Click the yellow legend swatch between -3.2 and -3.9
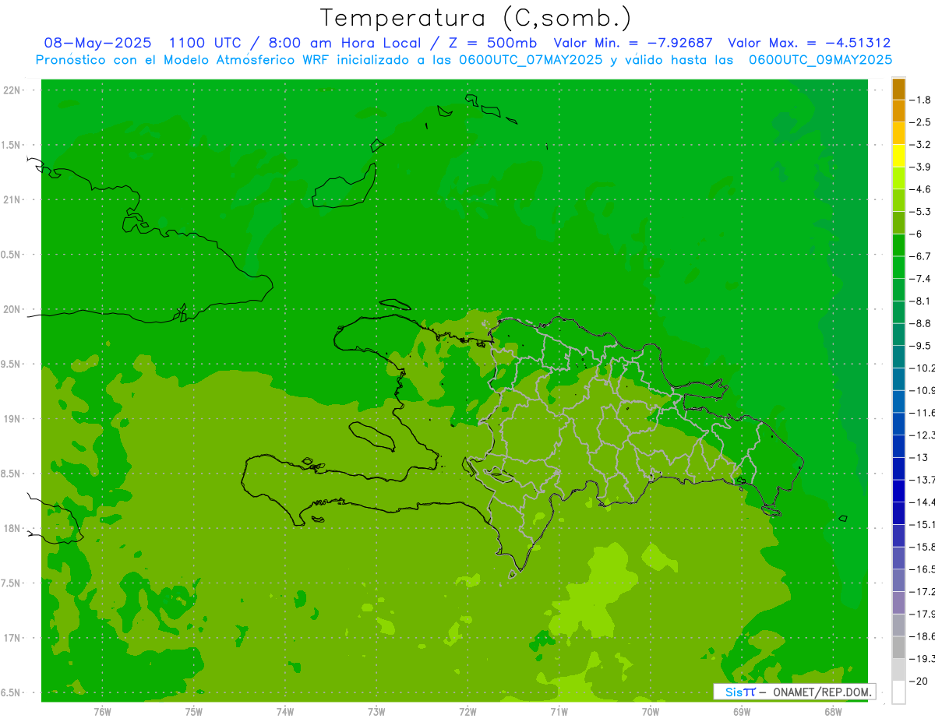Viewport: 935px width, 722px height. pyautogui.click(x=898, y=155)
